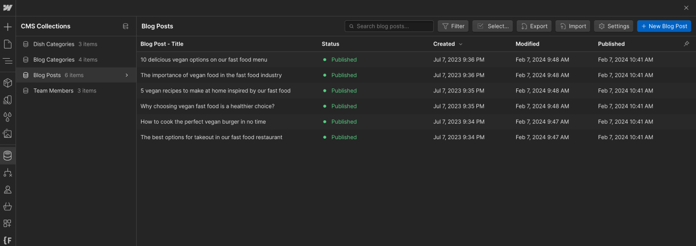
Task: Open the Variables/Style selectors icon
Action: tap(7, 100)
